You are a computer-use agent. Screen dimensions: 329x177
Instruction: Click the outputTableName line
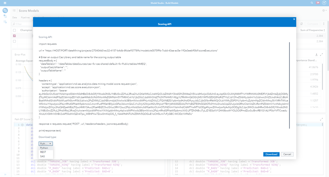click(53, 71)
